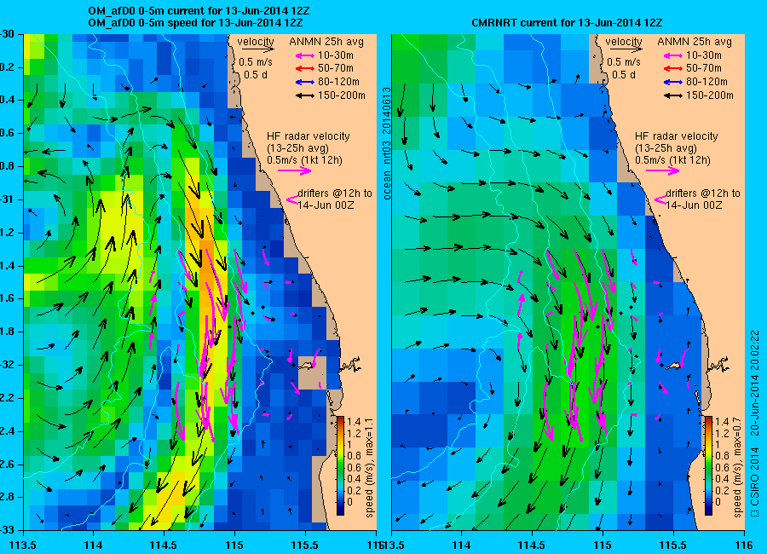767x554 pixels.
Task: Click '(13-25h avg)' text in left map
Action: pos(298,148)
